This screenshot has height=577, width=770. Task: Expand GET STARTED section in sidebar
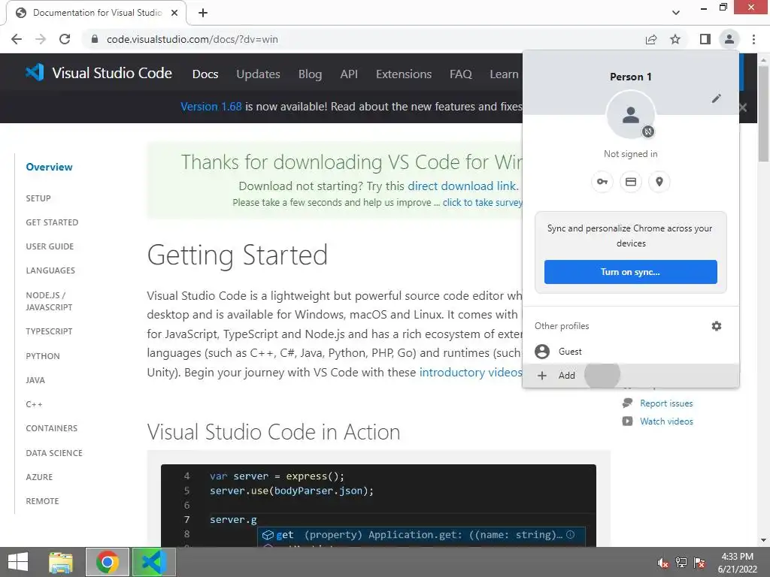(x=52, y=222)
